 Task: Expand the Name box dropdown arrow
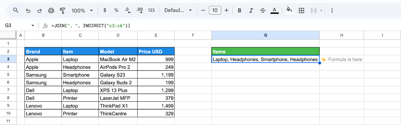[x=33, y=26]
